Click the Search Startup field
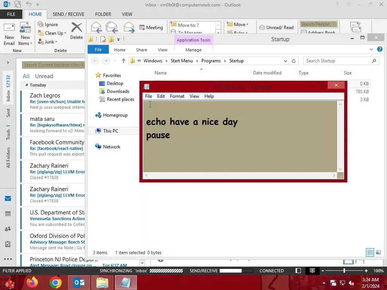This screenshot has width=387, height=290. (x=341, y=61)
